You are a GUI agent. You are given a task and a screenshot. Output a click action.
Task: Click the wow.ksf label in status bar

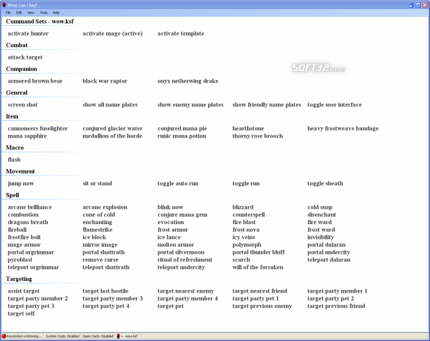tap(131, 336)
